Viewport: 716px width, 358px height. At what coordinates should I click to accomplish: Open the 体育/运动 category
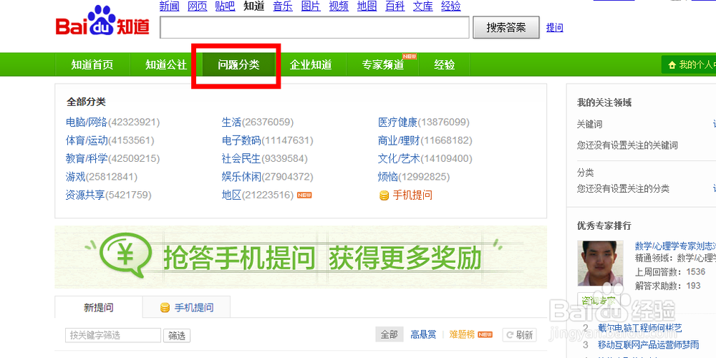pos(87,140)
